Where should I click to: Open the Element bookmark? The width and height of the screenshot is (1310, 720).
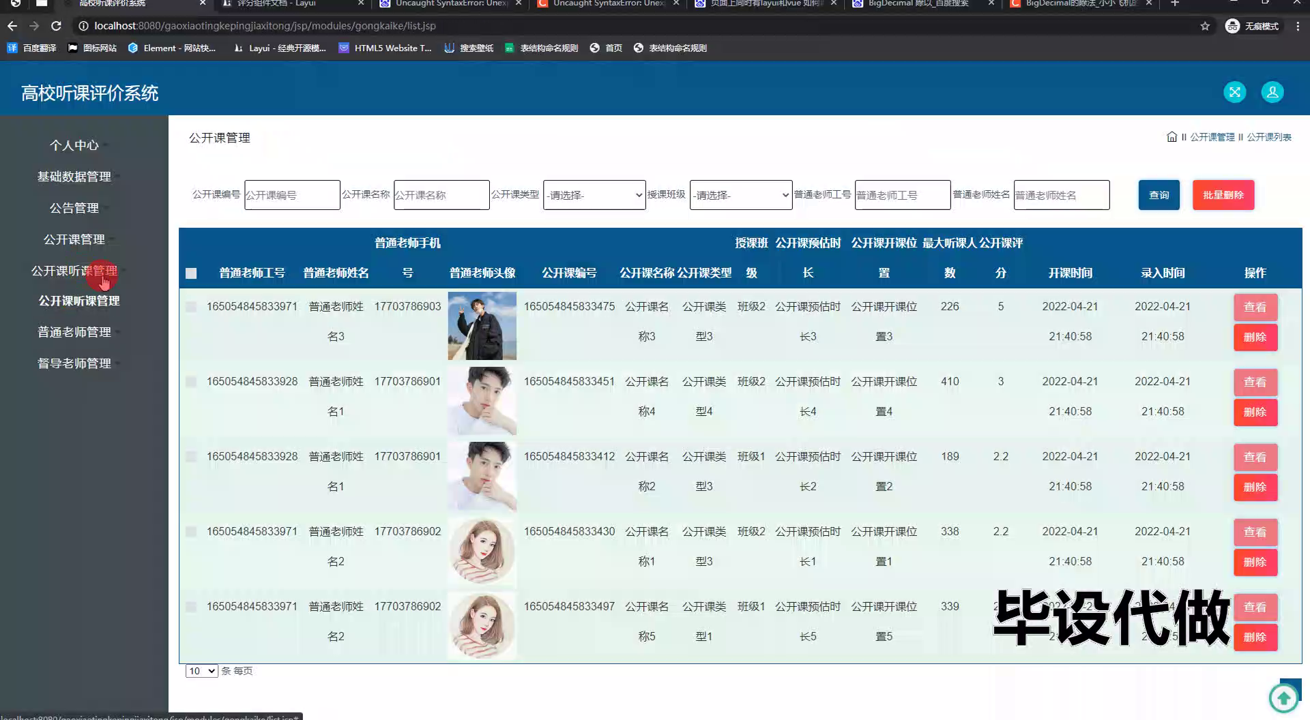pos(172,48)
